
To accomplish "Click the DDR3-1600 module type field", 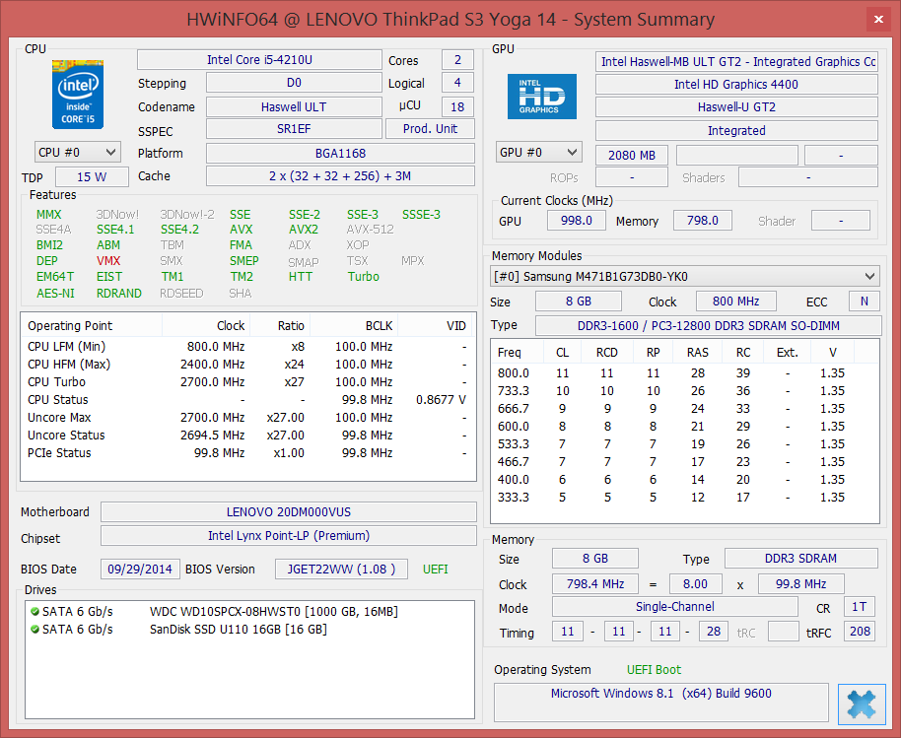I will (x=709, y=325).
